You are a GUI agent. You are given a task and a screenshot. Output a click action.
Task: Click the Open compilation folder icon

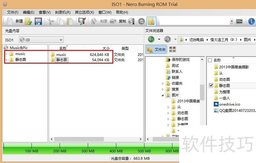click(x=28, y=21)
